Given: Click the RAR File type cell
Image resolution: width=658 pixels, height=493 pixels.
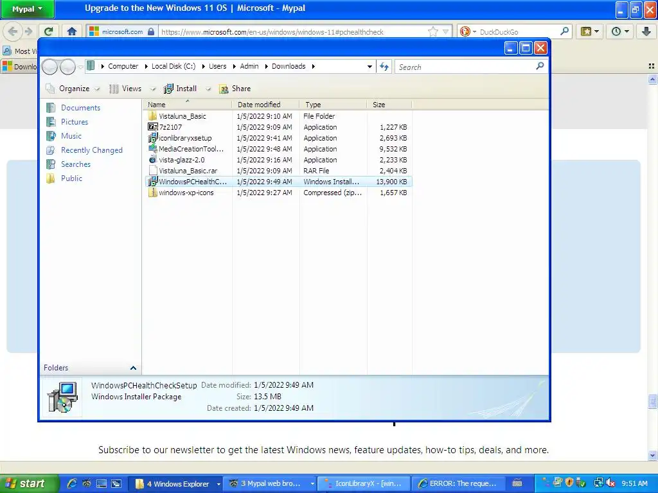Looking at the screenshot, I should tap(316, 171).
